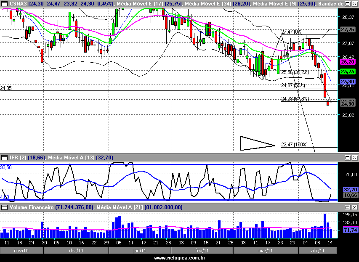
Task: Select the "24,38 (61,8%)" Fibonacci level label
Action: (295, 99)
